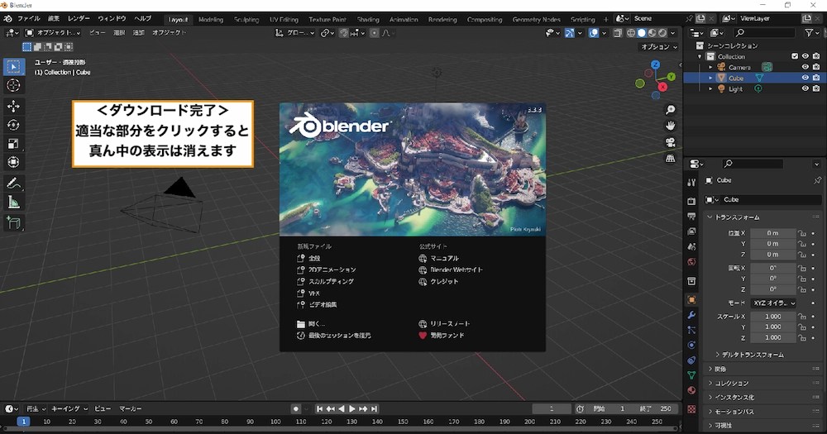The height and width of the screenshot is (434, 827).
Task: Click the gizmo Z axis circle
Action: (655, 64)
